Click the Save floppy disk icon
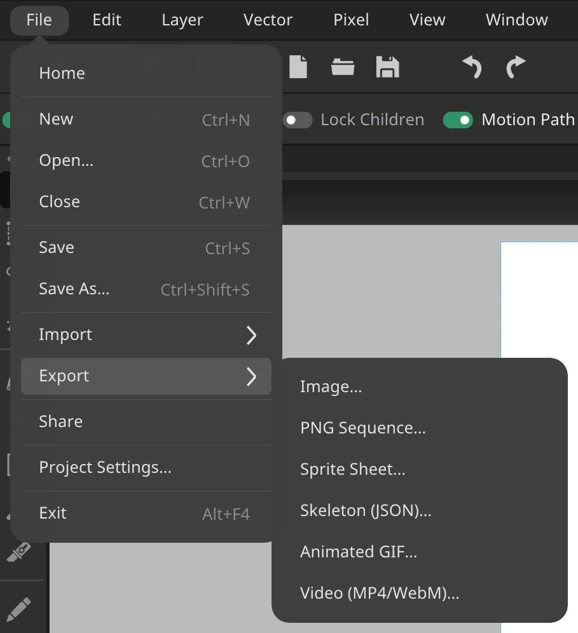The image size is (578, 633). tap(388, 67)
